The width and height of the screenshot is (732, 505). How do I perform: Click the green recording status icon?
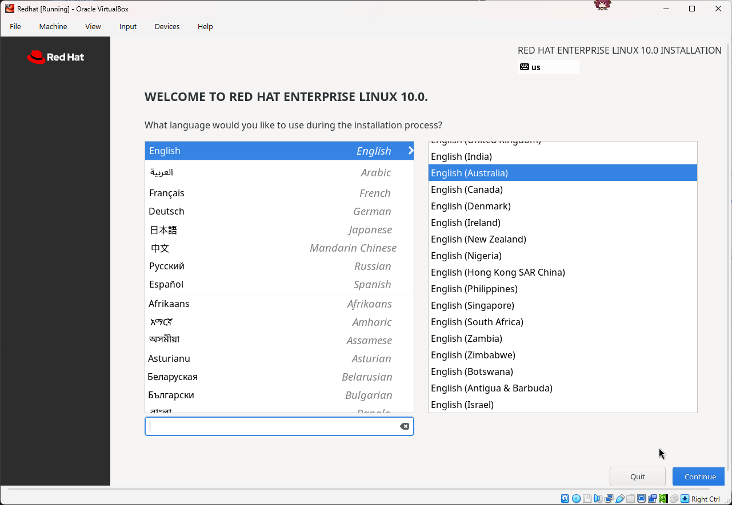[663, 498]
